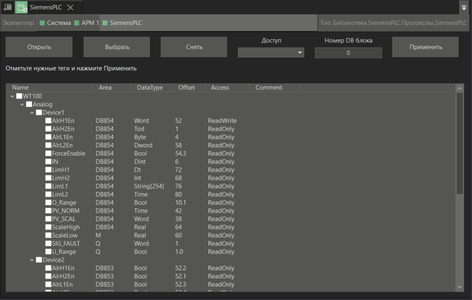The height and width of the screenshot is (300, 472).
Task: Click the Открыть button
Action: (x=38, y=47)
